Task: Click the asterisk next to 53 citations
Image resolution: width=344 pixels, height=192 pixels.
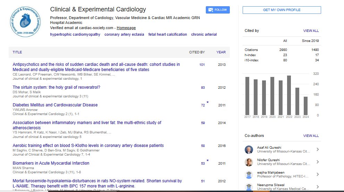Action: click(208, 161)
